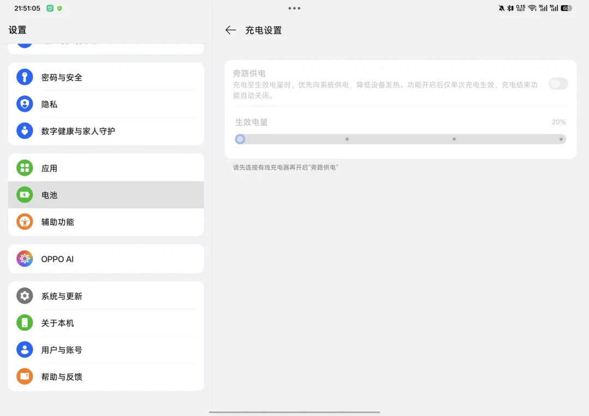Screen dimensions: 589x416
Task: Tap the 电池 battery icon
Action: coord(25,195)
